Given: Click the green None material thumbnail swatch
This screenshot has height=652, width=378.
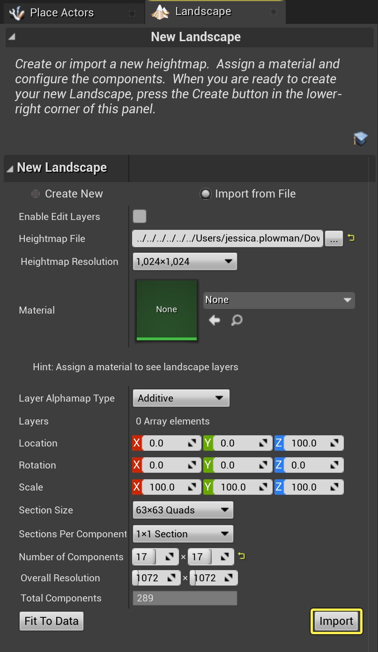Looking at the screenshot, I should [x=166, y=309].
